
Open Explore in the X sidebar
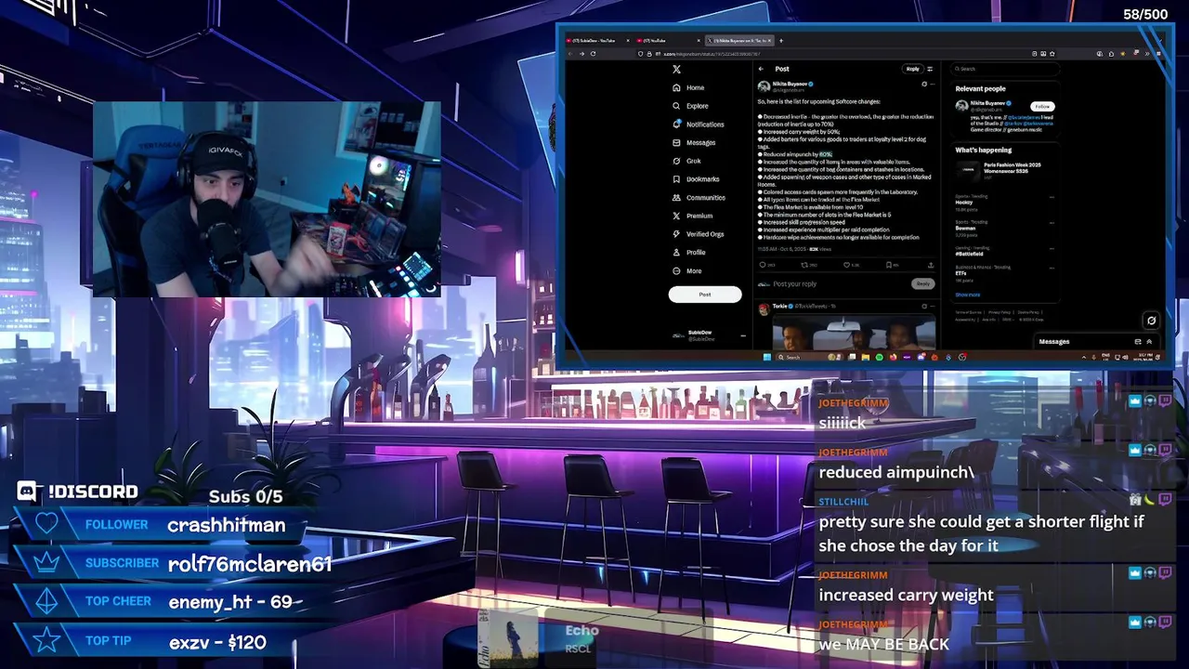[690, 106]
